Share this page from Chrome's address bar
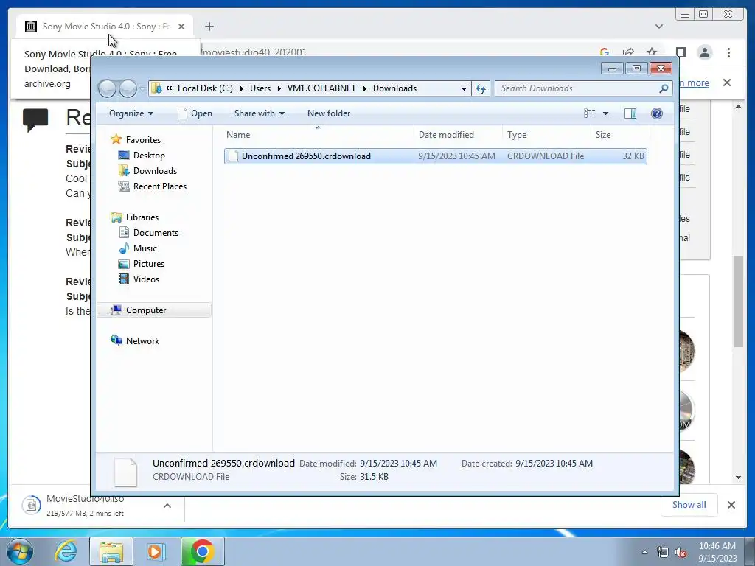This screenshot has width=755, height=566. point(628,52)
